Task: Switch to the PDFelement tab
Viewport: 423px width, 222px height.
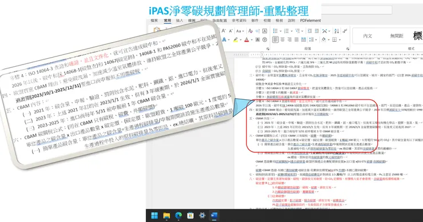Action: pos(310,21)
